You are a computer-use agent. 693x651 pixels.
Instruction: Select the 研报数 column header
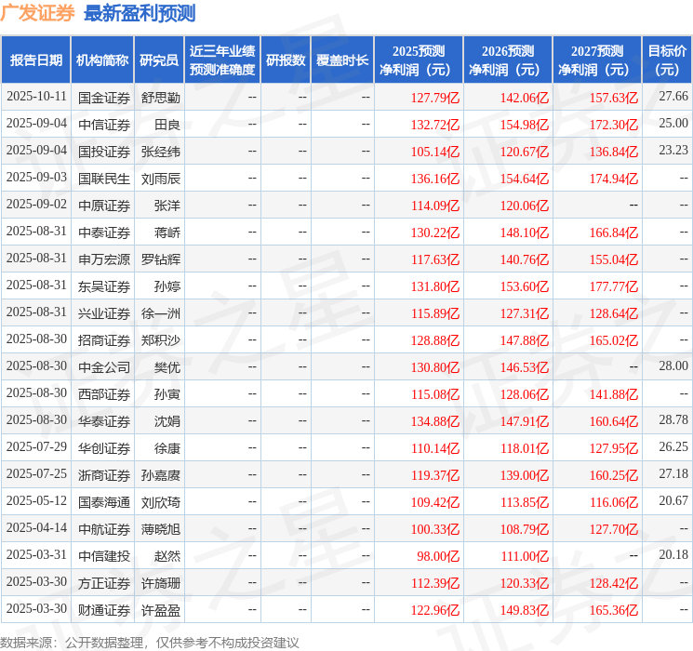coord(286,60)
